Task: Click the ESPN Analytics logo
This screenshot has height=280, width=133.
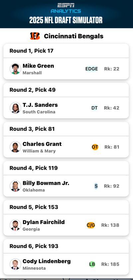Action: (x=66, y=8)
